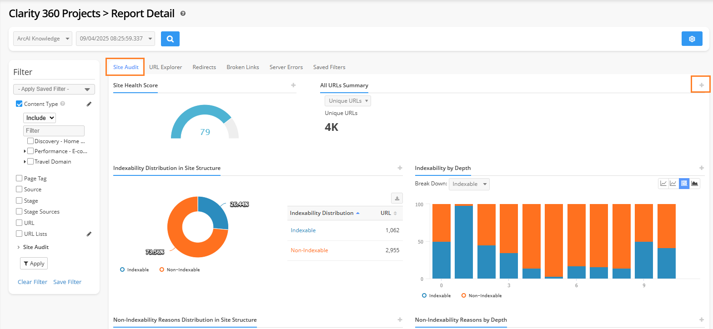Viewport: 713px width, 329px height.
Task: Select the area chart view icon
Action: click(x=694, y=184)
